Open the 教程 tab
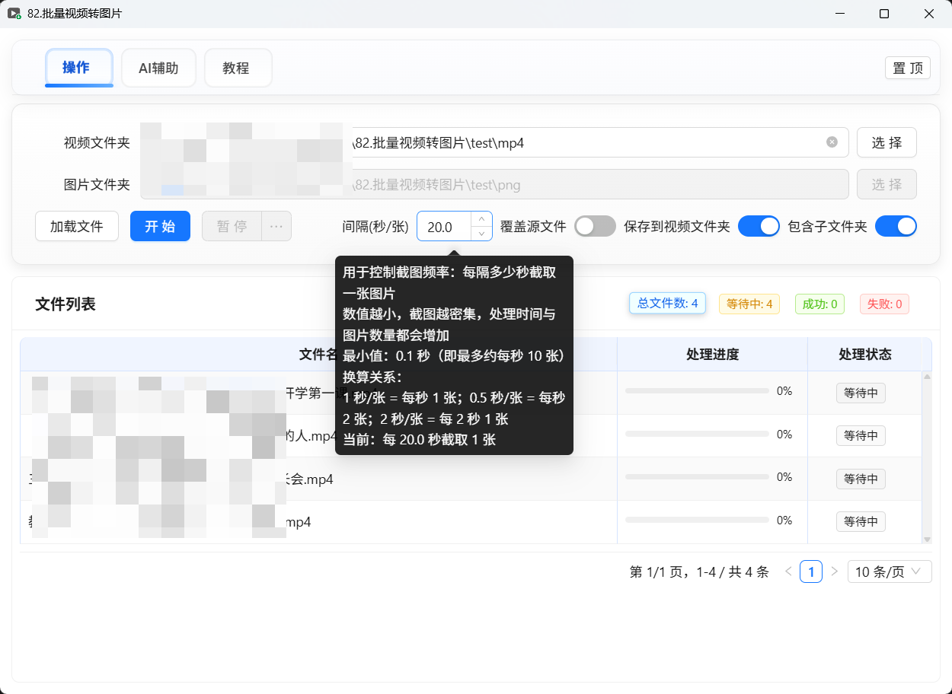Viewport: 952px width, 694px height. click(x=238, y=68)
